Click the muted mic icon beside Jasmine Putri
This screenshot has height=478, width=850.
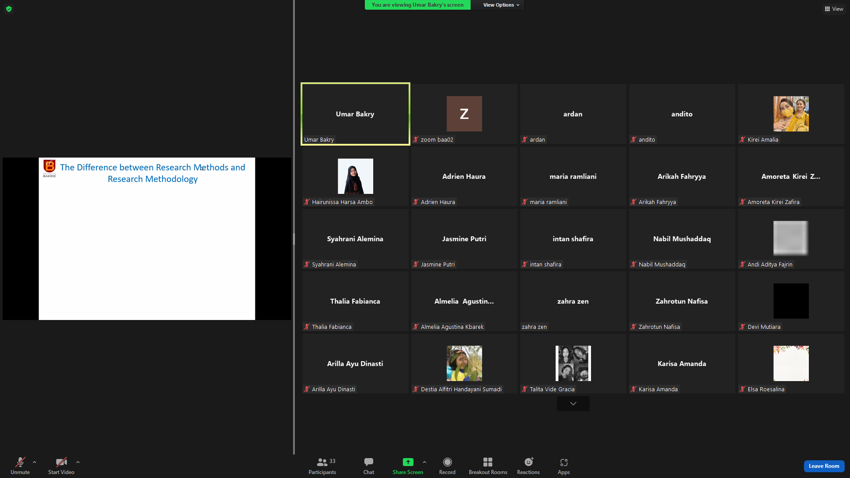[x=416, y=265]
